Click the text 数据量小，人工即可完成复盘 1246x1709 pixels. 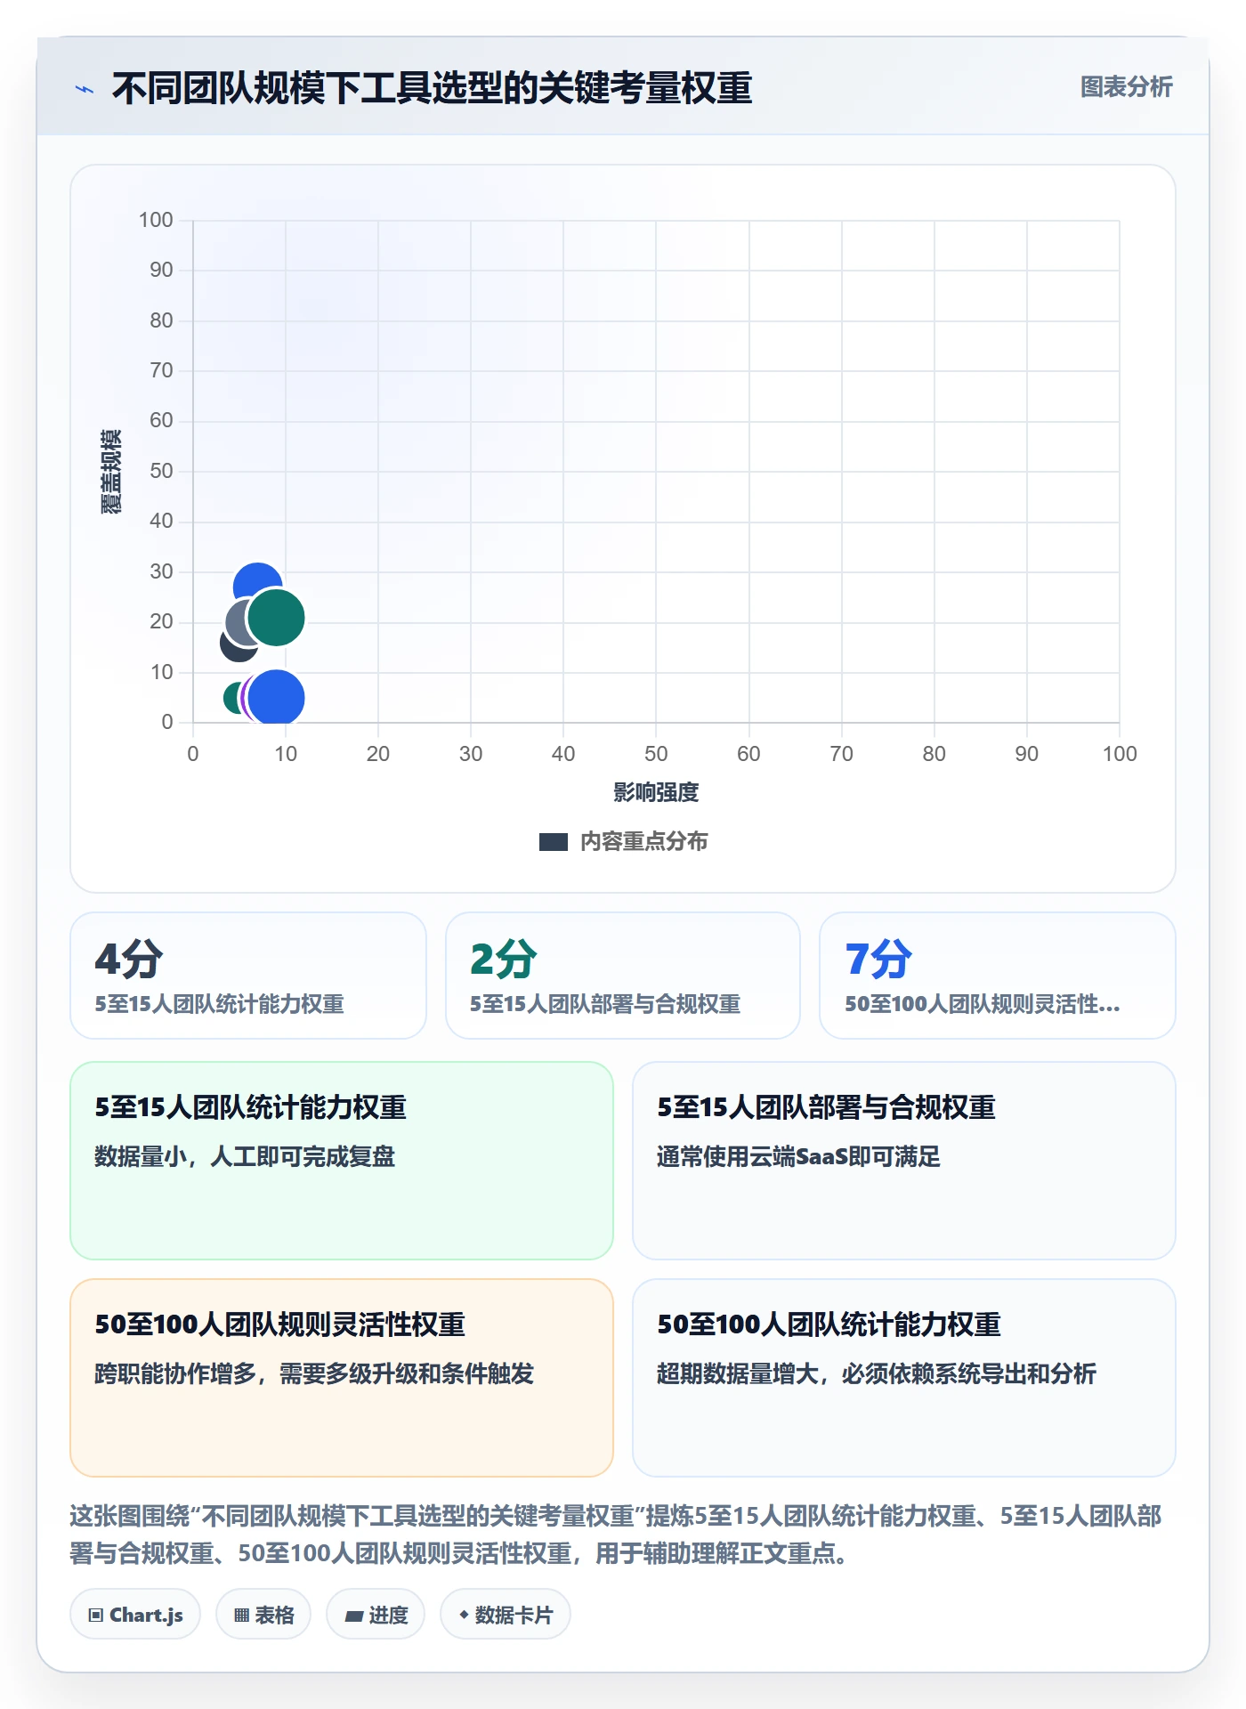245,1156
